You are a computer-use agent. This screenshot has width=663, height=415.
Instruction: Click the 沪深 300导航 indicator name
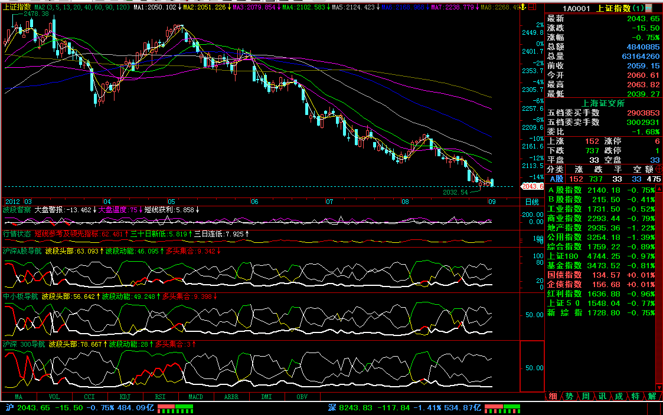[x=24, y=344]
